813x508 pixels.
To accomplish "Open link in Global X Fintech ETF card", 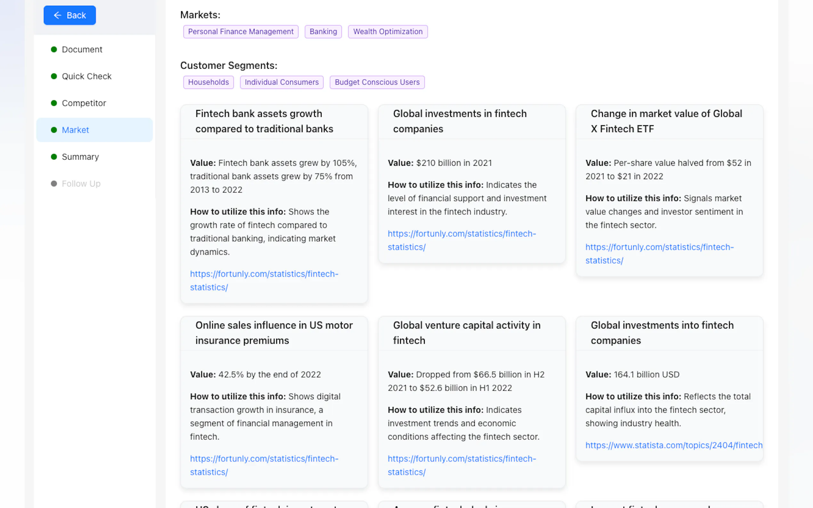I will click(659, 247).
